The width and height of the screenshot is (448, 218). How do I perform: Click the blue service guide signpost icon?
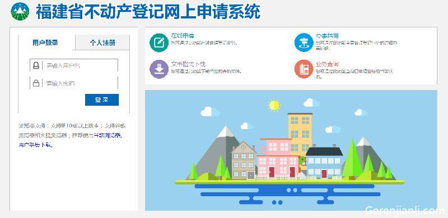point(304,43)
